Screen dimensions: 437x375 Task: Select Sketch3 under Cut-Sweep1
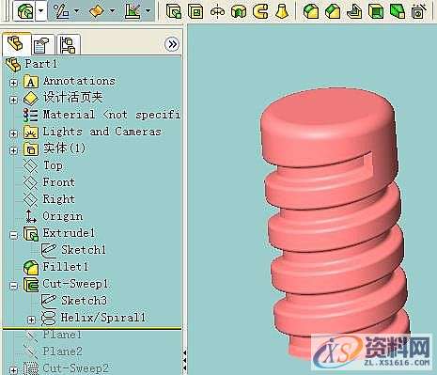pyautogui.click(x=84, y=301)
